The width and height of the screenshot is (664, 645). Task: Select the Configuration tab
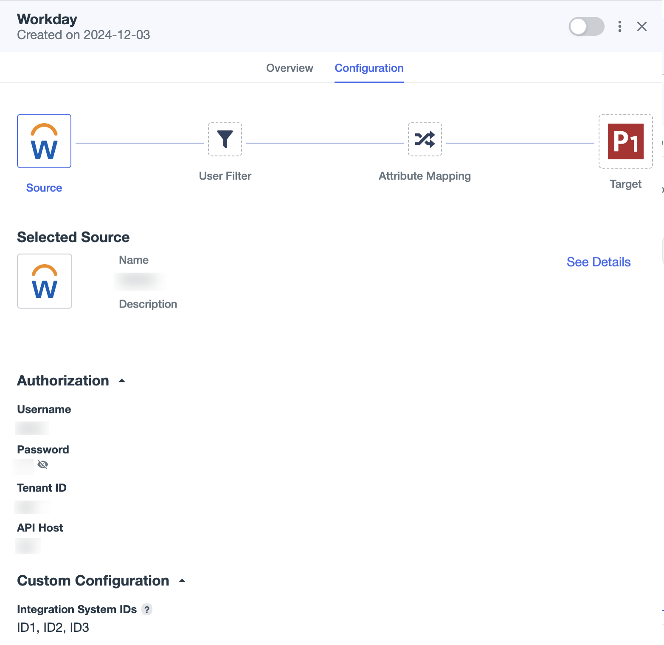[369, 68]
